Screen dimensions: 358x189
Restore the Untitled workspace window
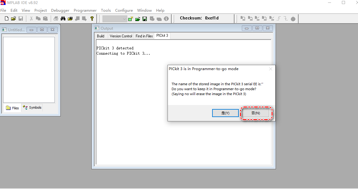coord(42,30)
